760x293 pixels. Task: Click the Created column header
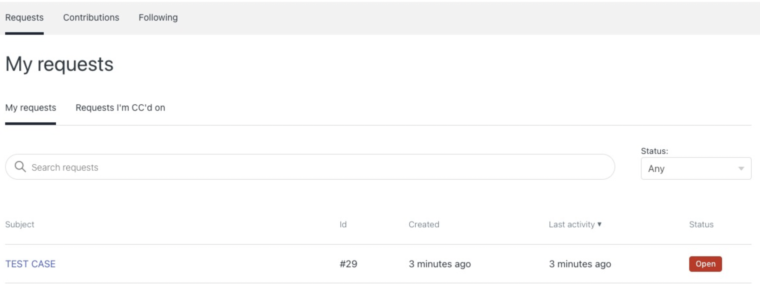[424, 224]
